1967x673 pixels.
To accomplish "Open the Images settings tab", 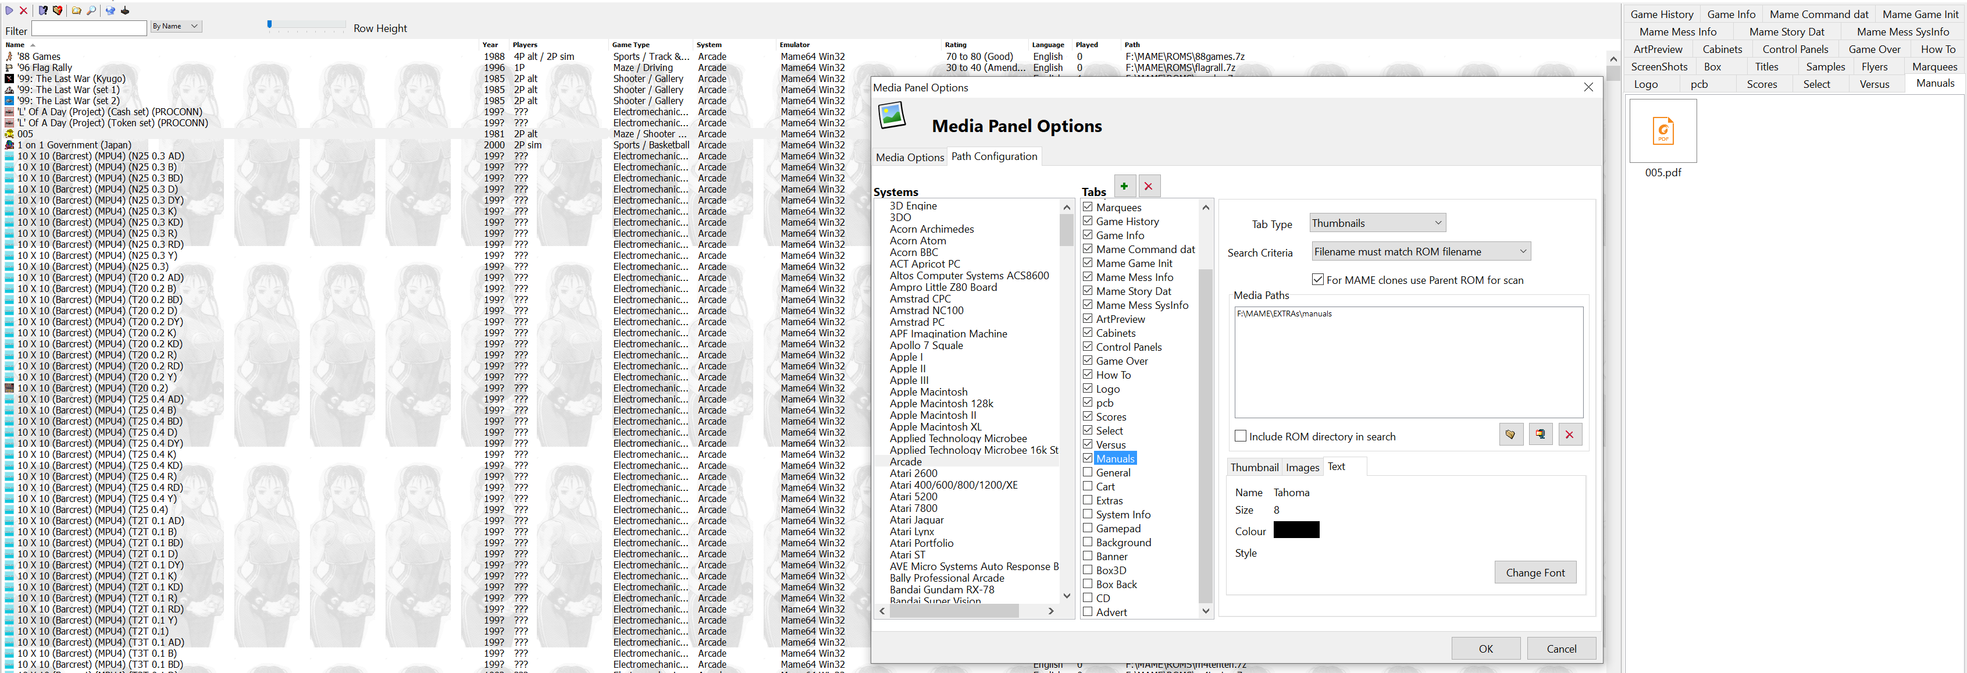I will coord(1302,467).
